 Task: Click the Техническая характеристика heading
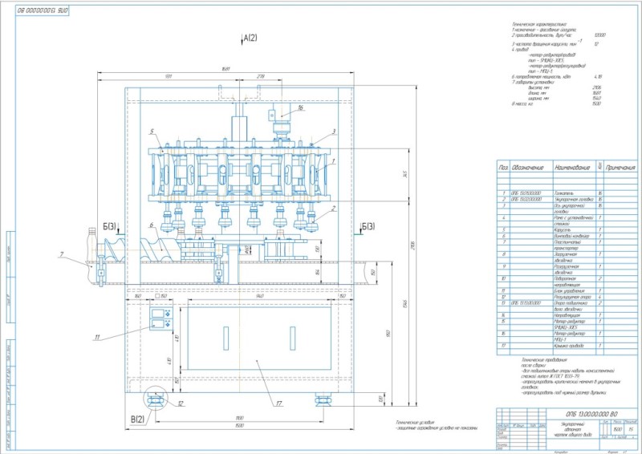pyautogui.click(x=538, y=25)
